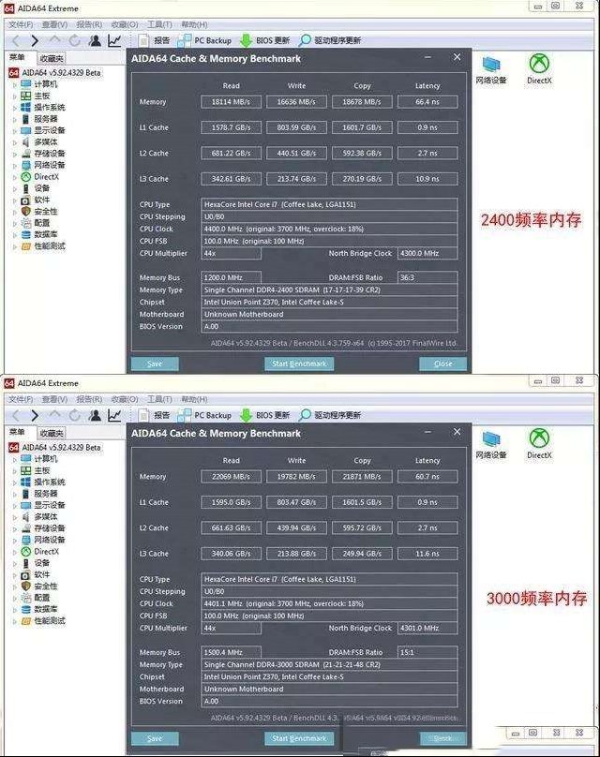Expand 显示设备 arrow in upper window tree
Image resolution: width=600 pixels, height=757 pixels.
14,131
